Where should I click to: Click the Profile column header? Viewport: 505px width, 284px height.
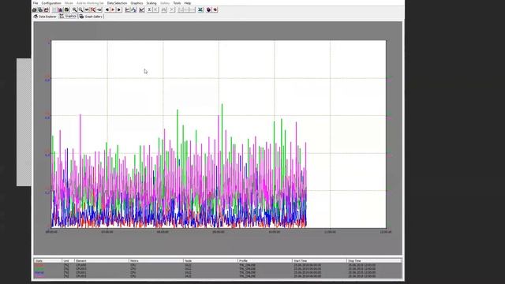[x=265, y=261]
